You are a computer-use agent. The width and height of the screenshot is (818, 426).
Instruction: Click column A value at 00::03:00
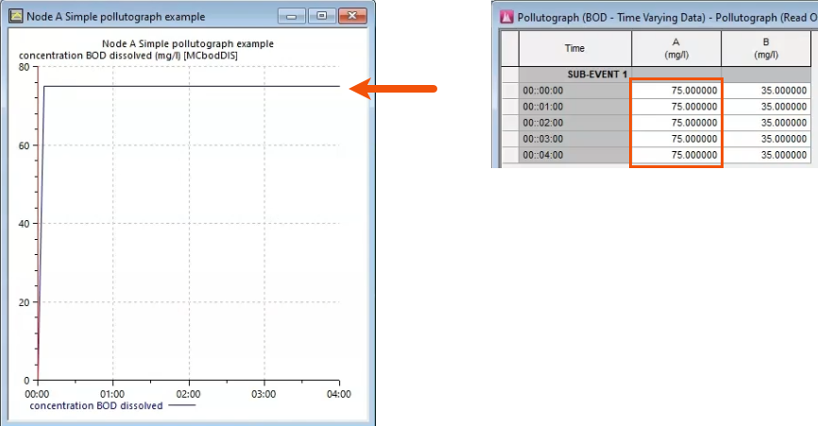point(676,139)
